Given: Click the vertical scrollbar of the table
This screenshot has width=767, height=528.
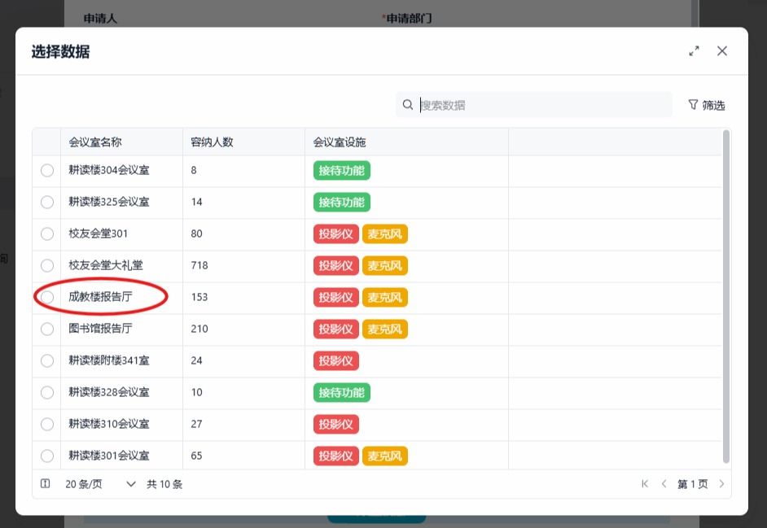Looking at the screenshot, I should pos(726,296).
